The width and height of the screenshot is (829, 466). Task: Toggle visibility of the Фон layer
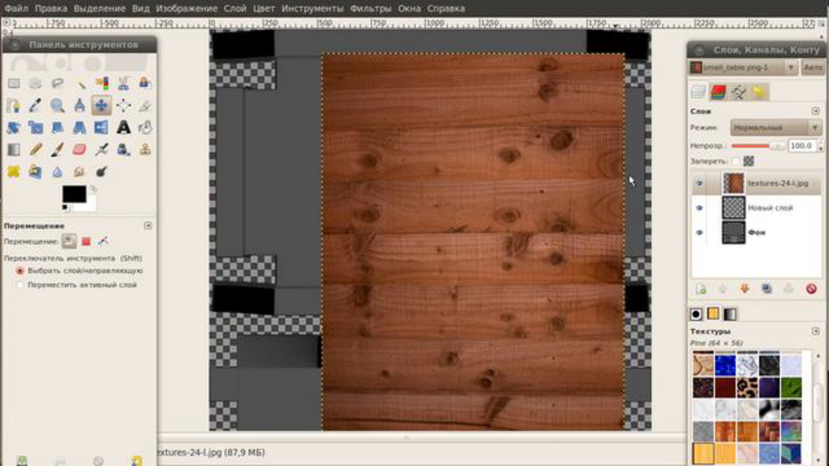[699, 233]
